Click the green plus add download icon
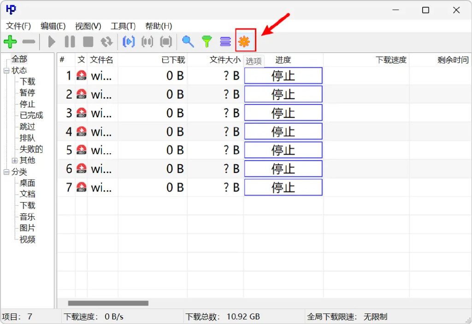 (10, 42)
